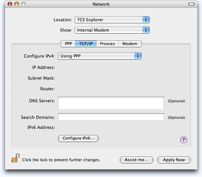Apply changes with the Apply Now button

(174, 160)
